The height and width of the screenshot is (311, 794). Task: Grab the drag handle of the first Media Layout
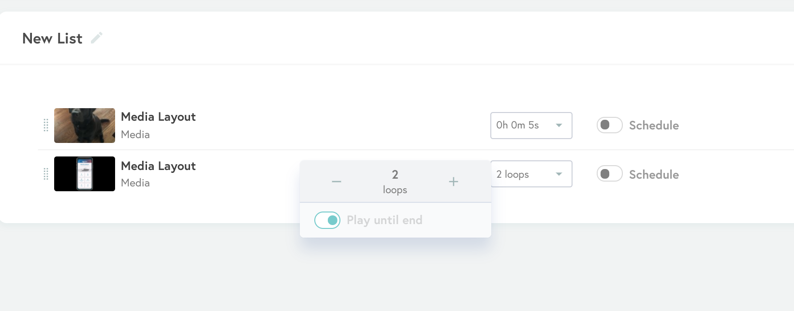pos(46,125)
